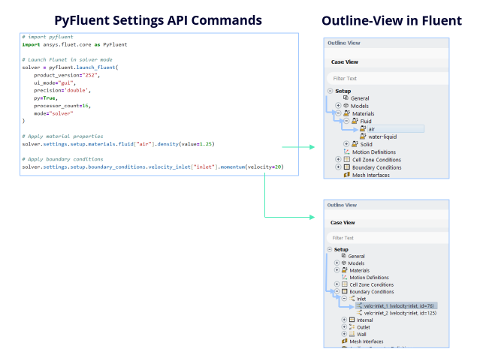The height and width of the screenshot is (361, 486).
Task: Select velo-inlet_1 (velocity-inlet, id=76) row
Action: pos(397,306)
